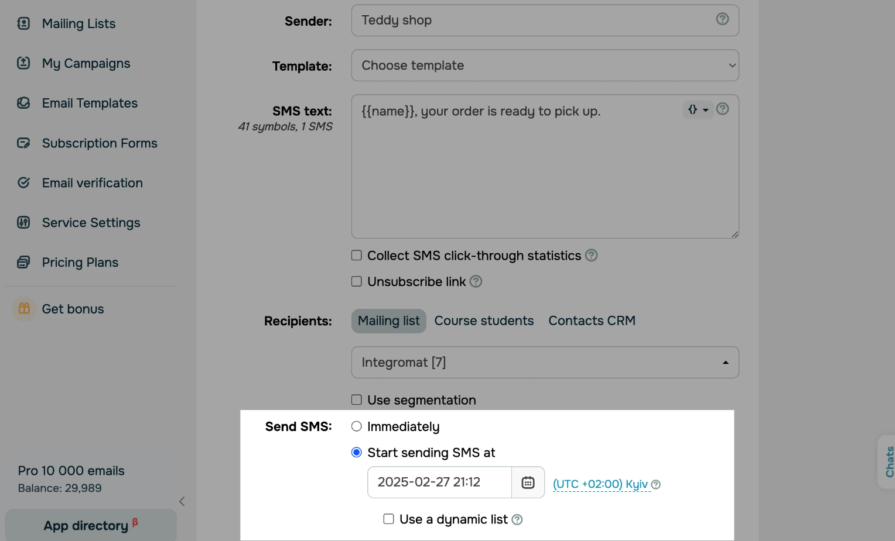Select the Immediately radio button
The width and height of the screenshot is (895, 541).
coord(356,426)
